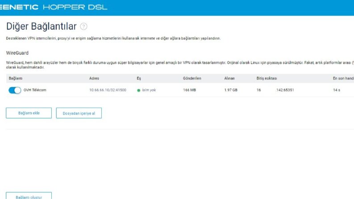Click Bağlantı oluştur button at bottom
Viewport: 354px width, 199px height.
pos(29,196)
